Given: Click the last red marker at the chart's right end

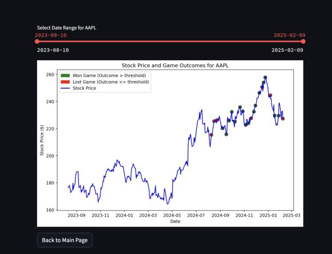Looking at the screenshot, I should click(283, 119).
